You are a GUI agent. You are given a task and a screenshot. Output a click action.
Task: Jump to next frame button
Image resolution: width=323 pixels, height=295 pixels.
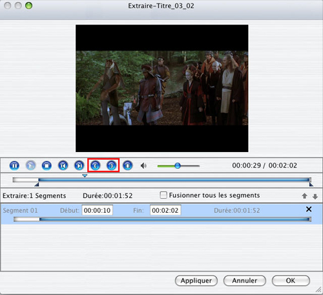tap(79, 166)
